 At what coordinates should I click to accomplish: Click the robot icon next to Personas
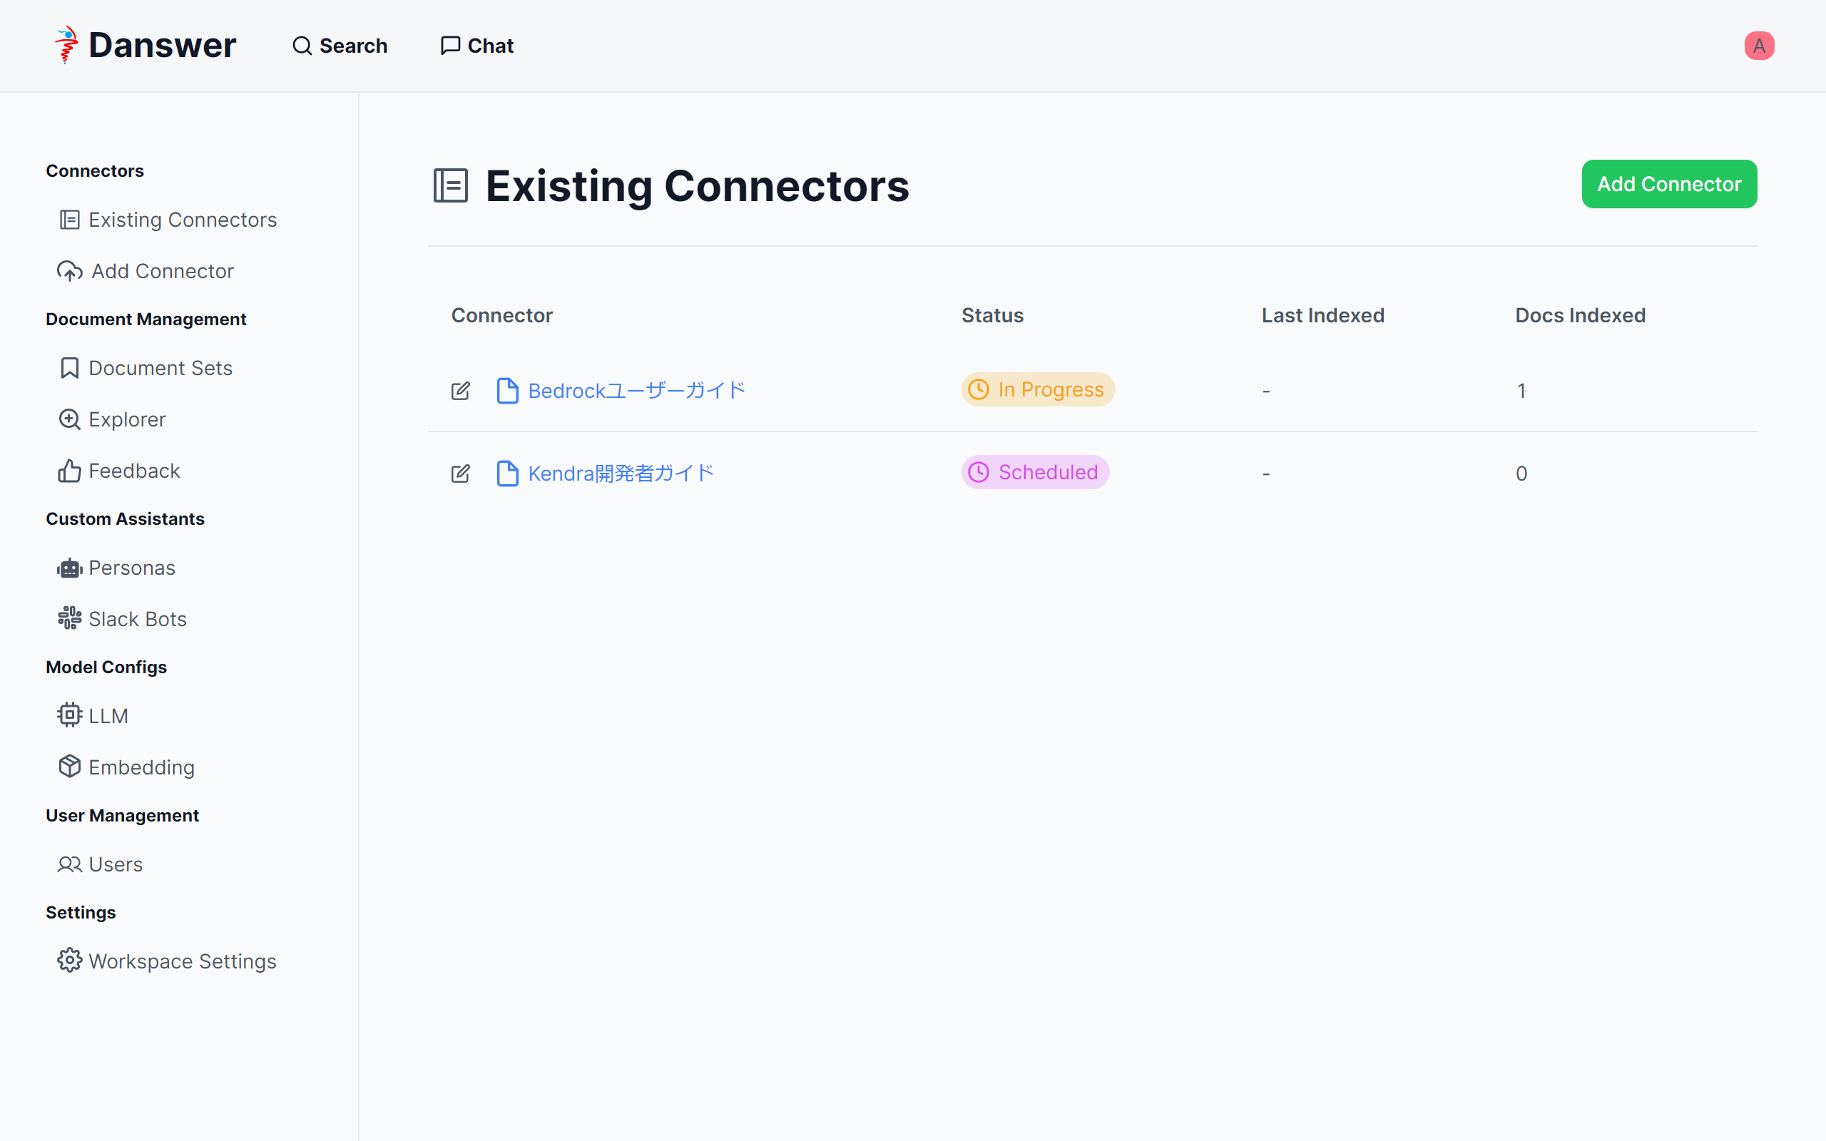pos(69,568)
